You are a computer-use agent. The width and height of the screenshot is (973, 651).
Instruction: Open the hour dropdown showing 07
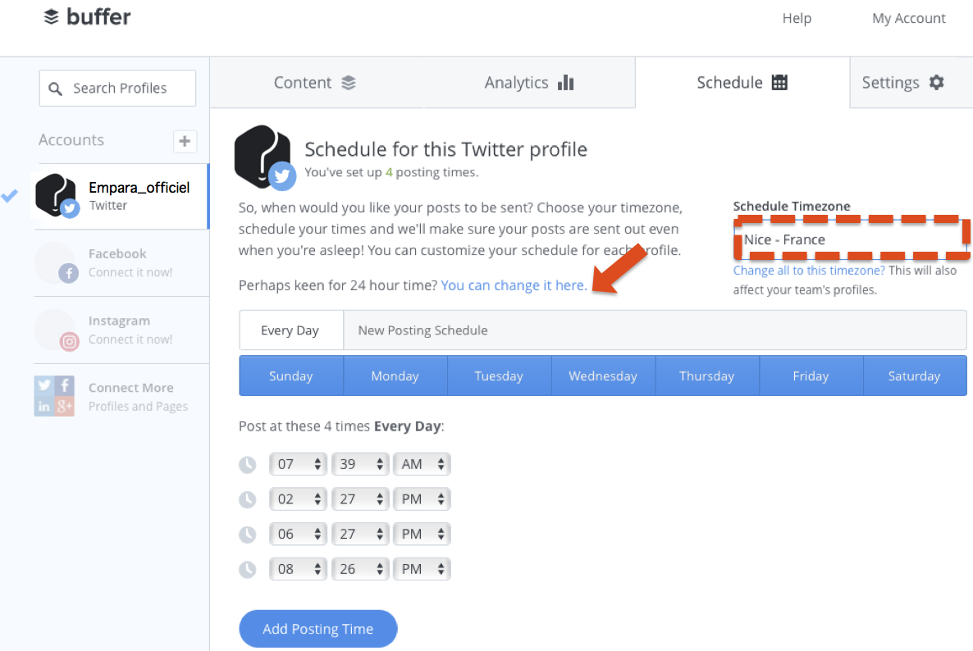tap(298, 464)
